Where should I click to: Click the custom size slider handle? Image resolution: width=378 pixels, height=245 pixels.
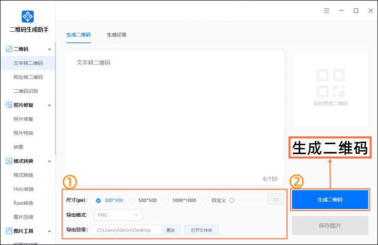pos(232,200)
